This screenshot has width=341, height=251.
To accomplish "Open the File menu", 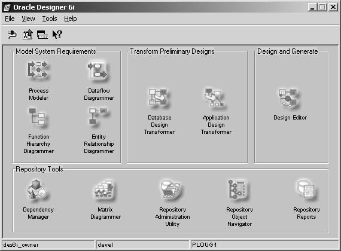I will coord(10,19).
